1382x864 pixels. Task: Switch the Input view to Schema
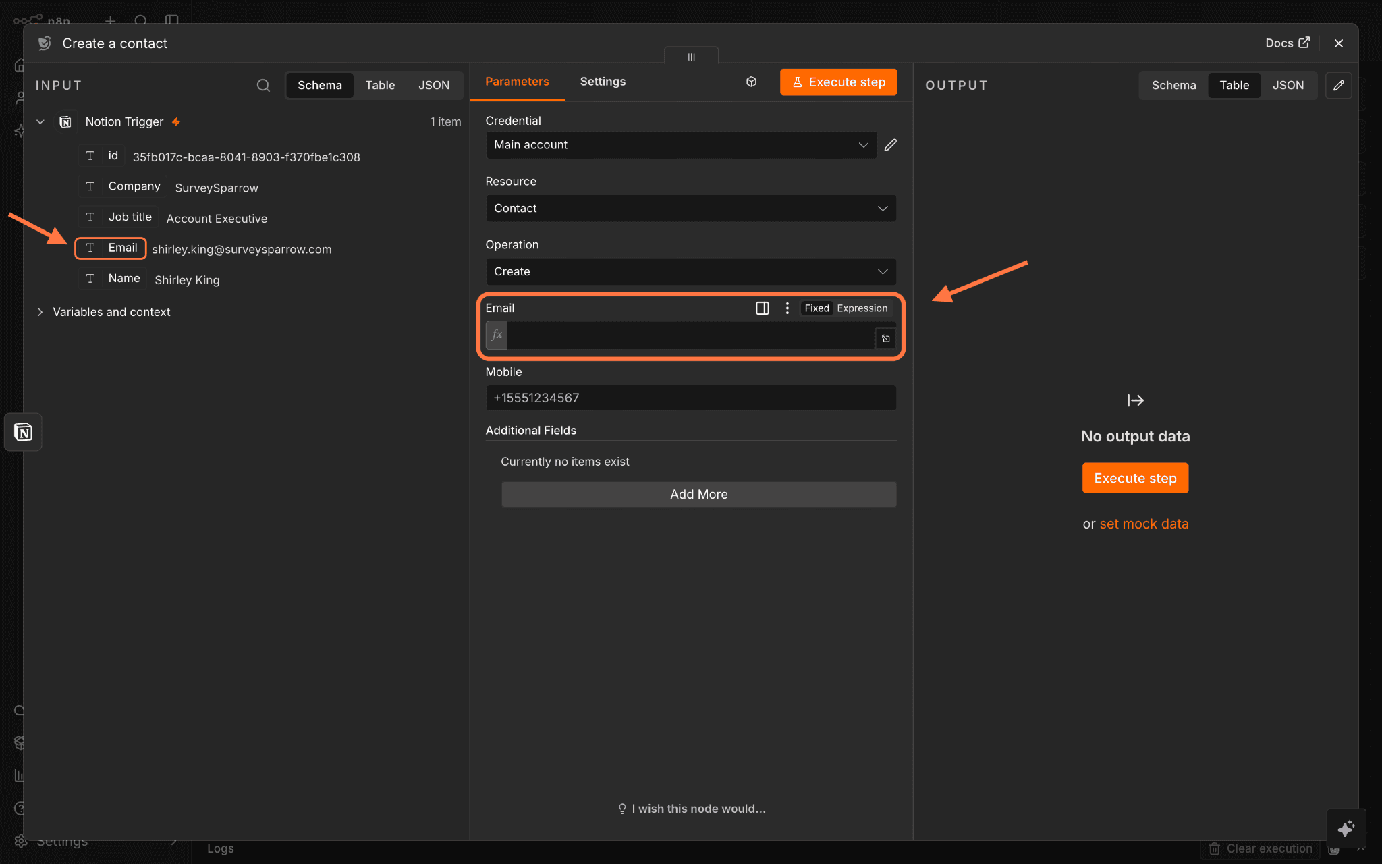click(x=320, y=86)
